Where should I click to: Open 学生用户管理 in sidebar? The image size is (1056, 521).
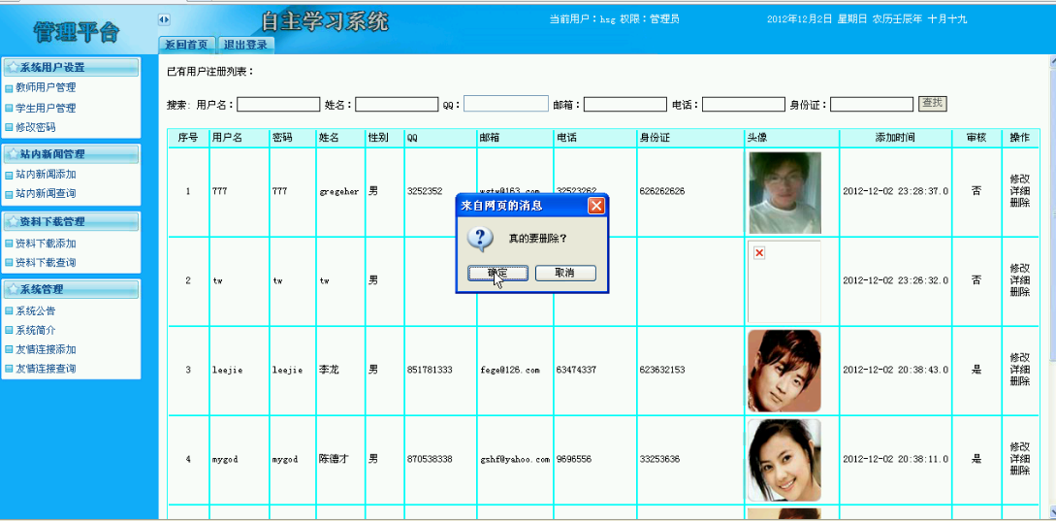(x=46, y=108)
